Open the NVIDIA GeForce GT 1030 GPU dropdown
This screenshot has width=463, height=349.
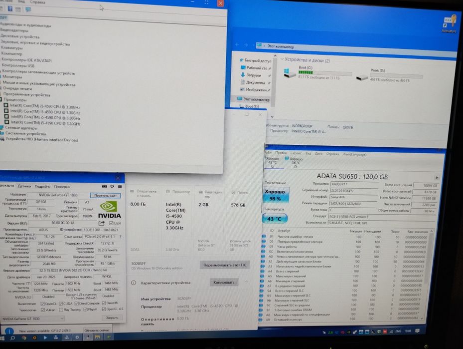pyautogui.click(x=33, y=319)
